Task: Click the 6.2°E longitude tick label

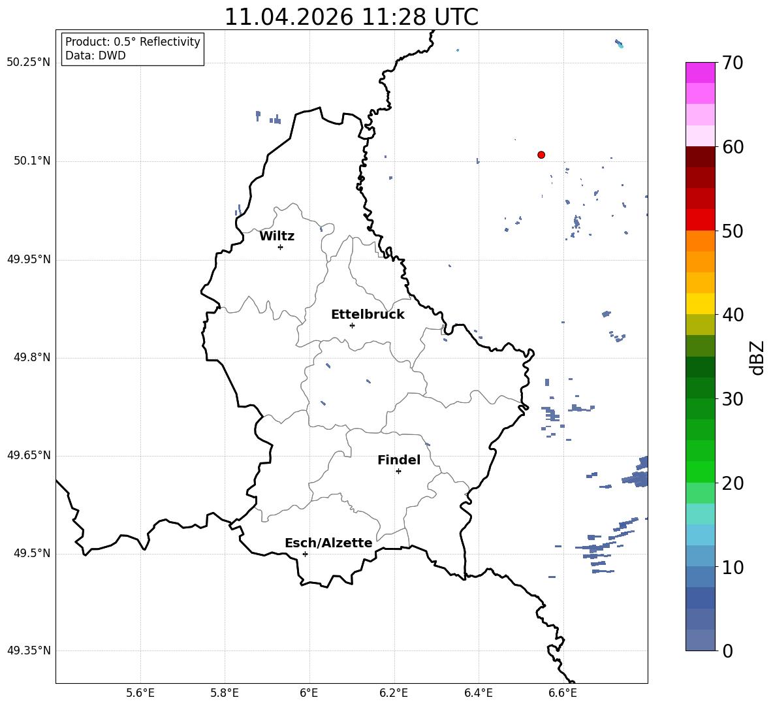Action: [x=394, y=693]
